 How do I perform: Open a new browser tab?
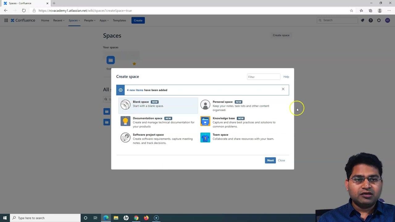coord(54,3)
